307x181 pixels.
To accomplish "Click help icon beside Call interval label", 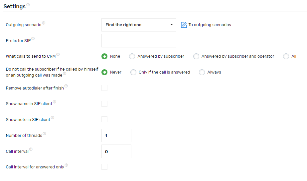I will (31, 150).
